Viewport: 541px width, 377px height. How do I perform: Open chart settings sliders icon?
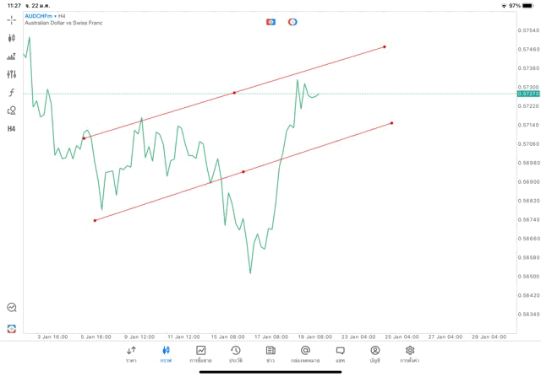point(12,74)
